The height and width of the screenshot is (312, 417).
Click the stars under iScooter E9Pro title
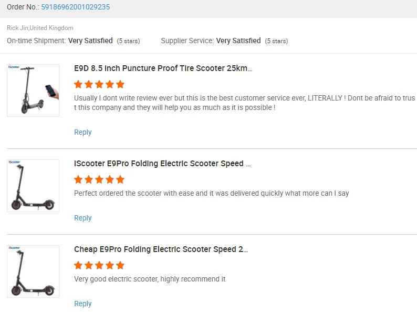click(x=99, y=179)
